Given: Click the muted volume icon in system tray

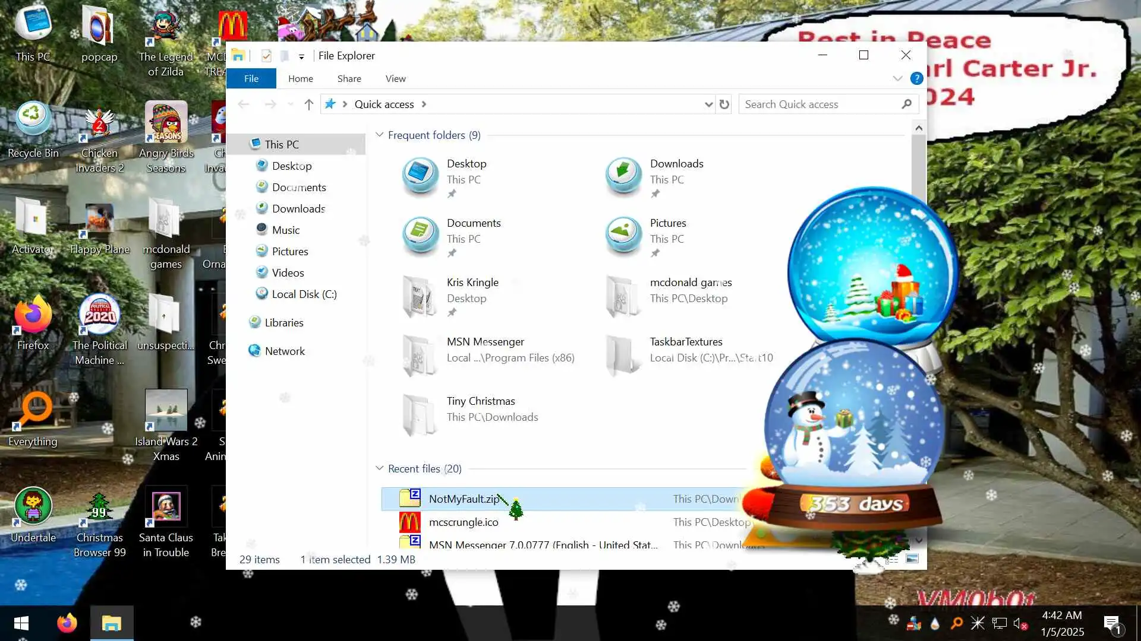Looking at the screenshot, I should [x=1020, y=624].
